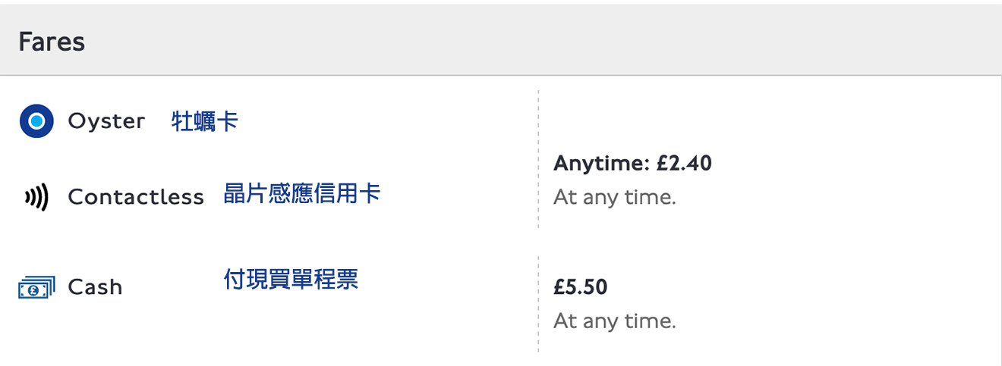This screenshot has width=1002, height=366.
Task: Click At any time under £2.40 fare
Action: [x=614, y=198]
